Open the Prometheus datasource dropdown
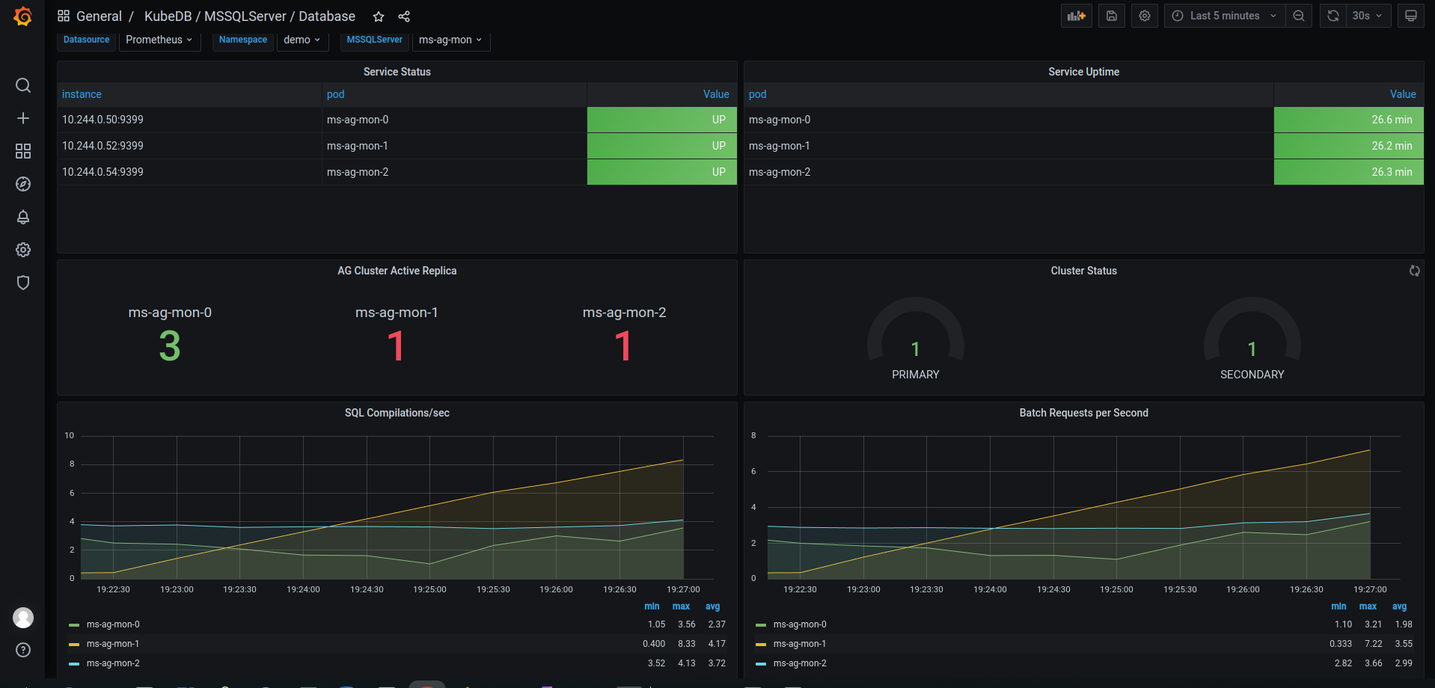 159,40
